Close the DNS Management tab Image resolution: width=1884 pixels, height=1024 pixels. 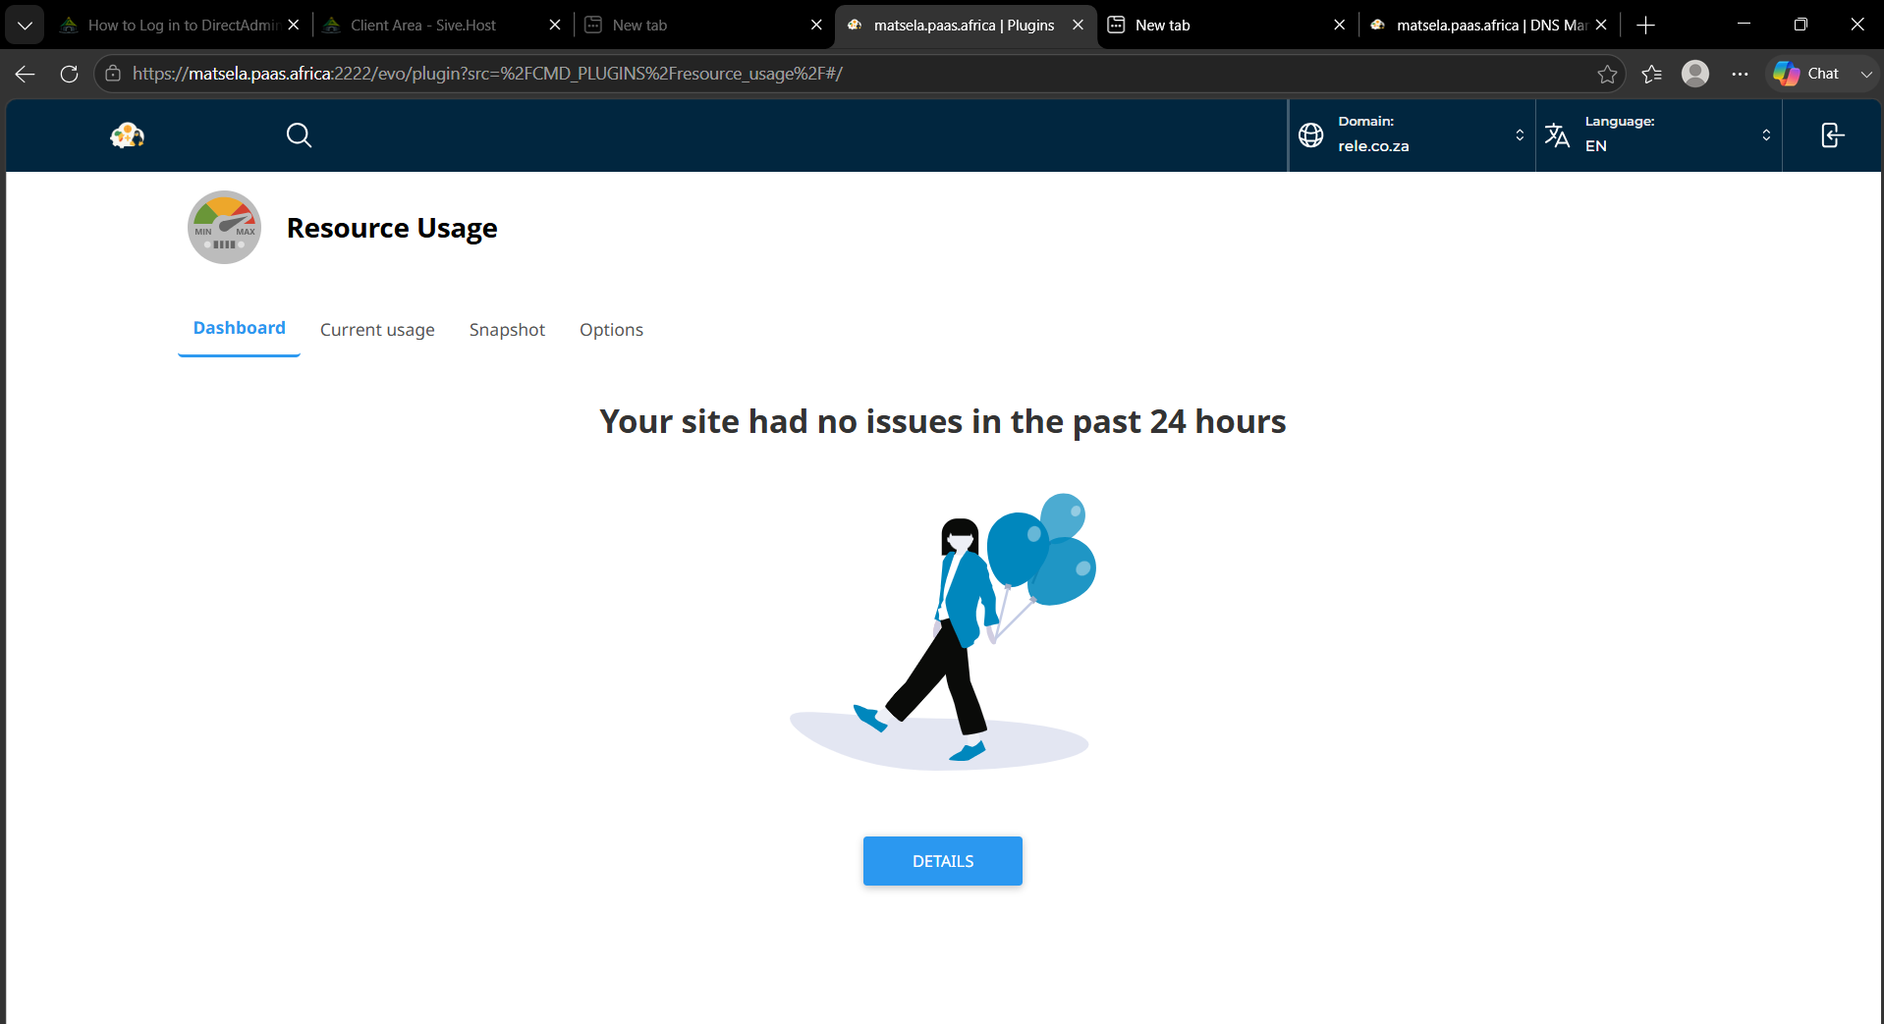[x=1601, y=26]
